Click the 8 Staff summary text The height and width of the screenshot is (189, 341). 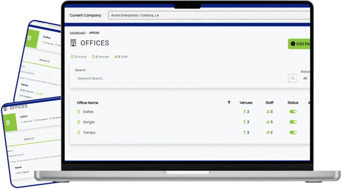click(123, 57)
